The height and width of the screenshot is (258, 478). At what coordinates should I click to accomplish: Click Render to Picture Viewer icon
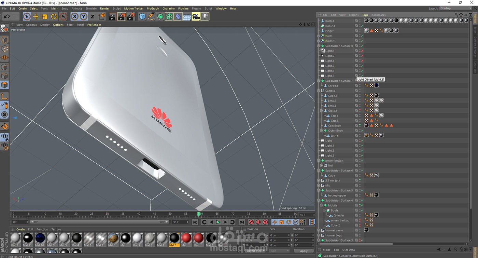[122, 16]
